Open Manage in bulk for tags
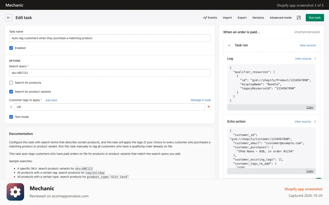Viewport: 329px width, 205px height. (x=201, y=100)
